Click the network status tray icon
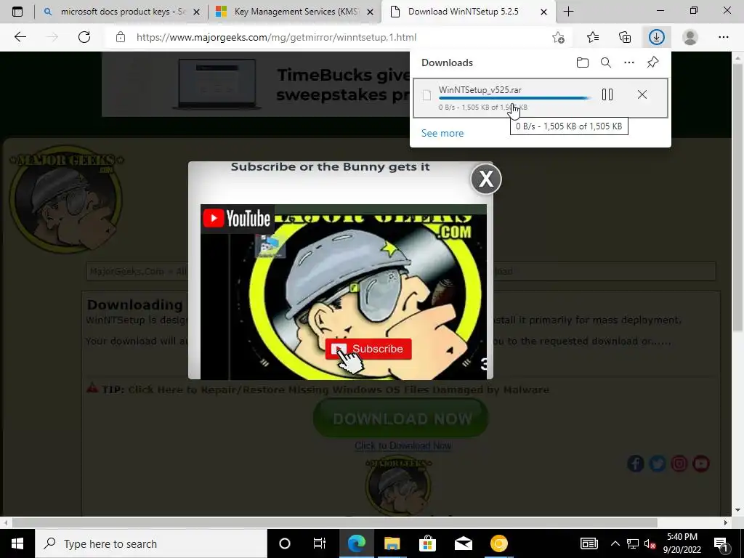This screenshot has height=558, width=744. pyautogui.click(x=633, y=543)
